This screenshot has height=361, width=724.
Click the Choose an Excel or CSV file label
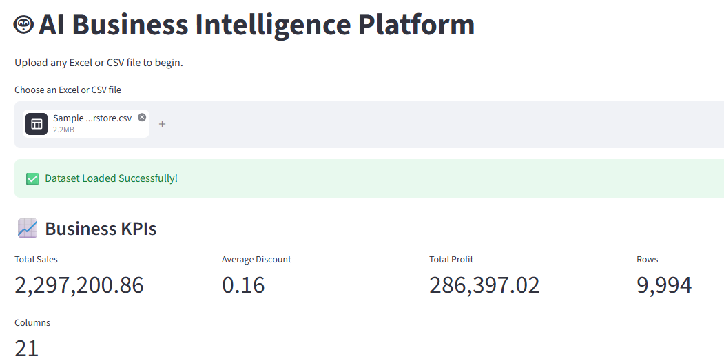(x=68, y=90)
